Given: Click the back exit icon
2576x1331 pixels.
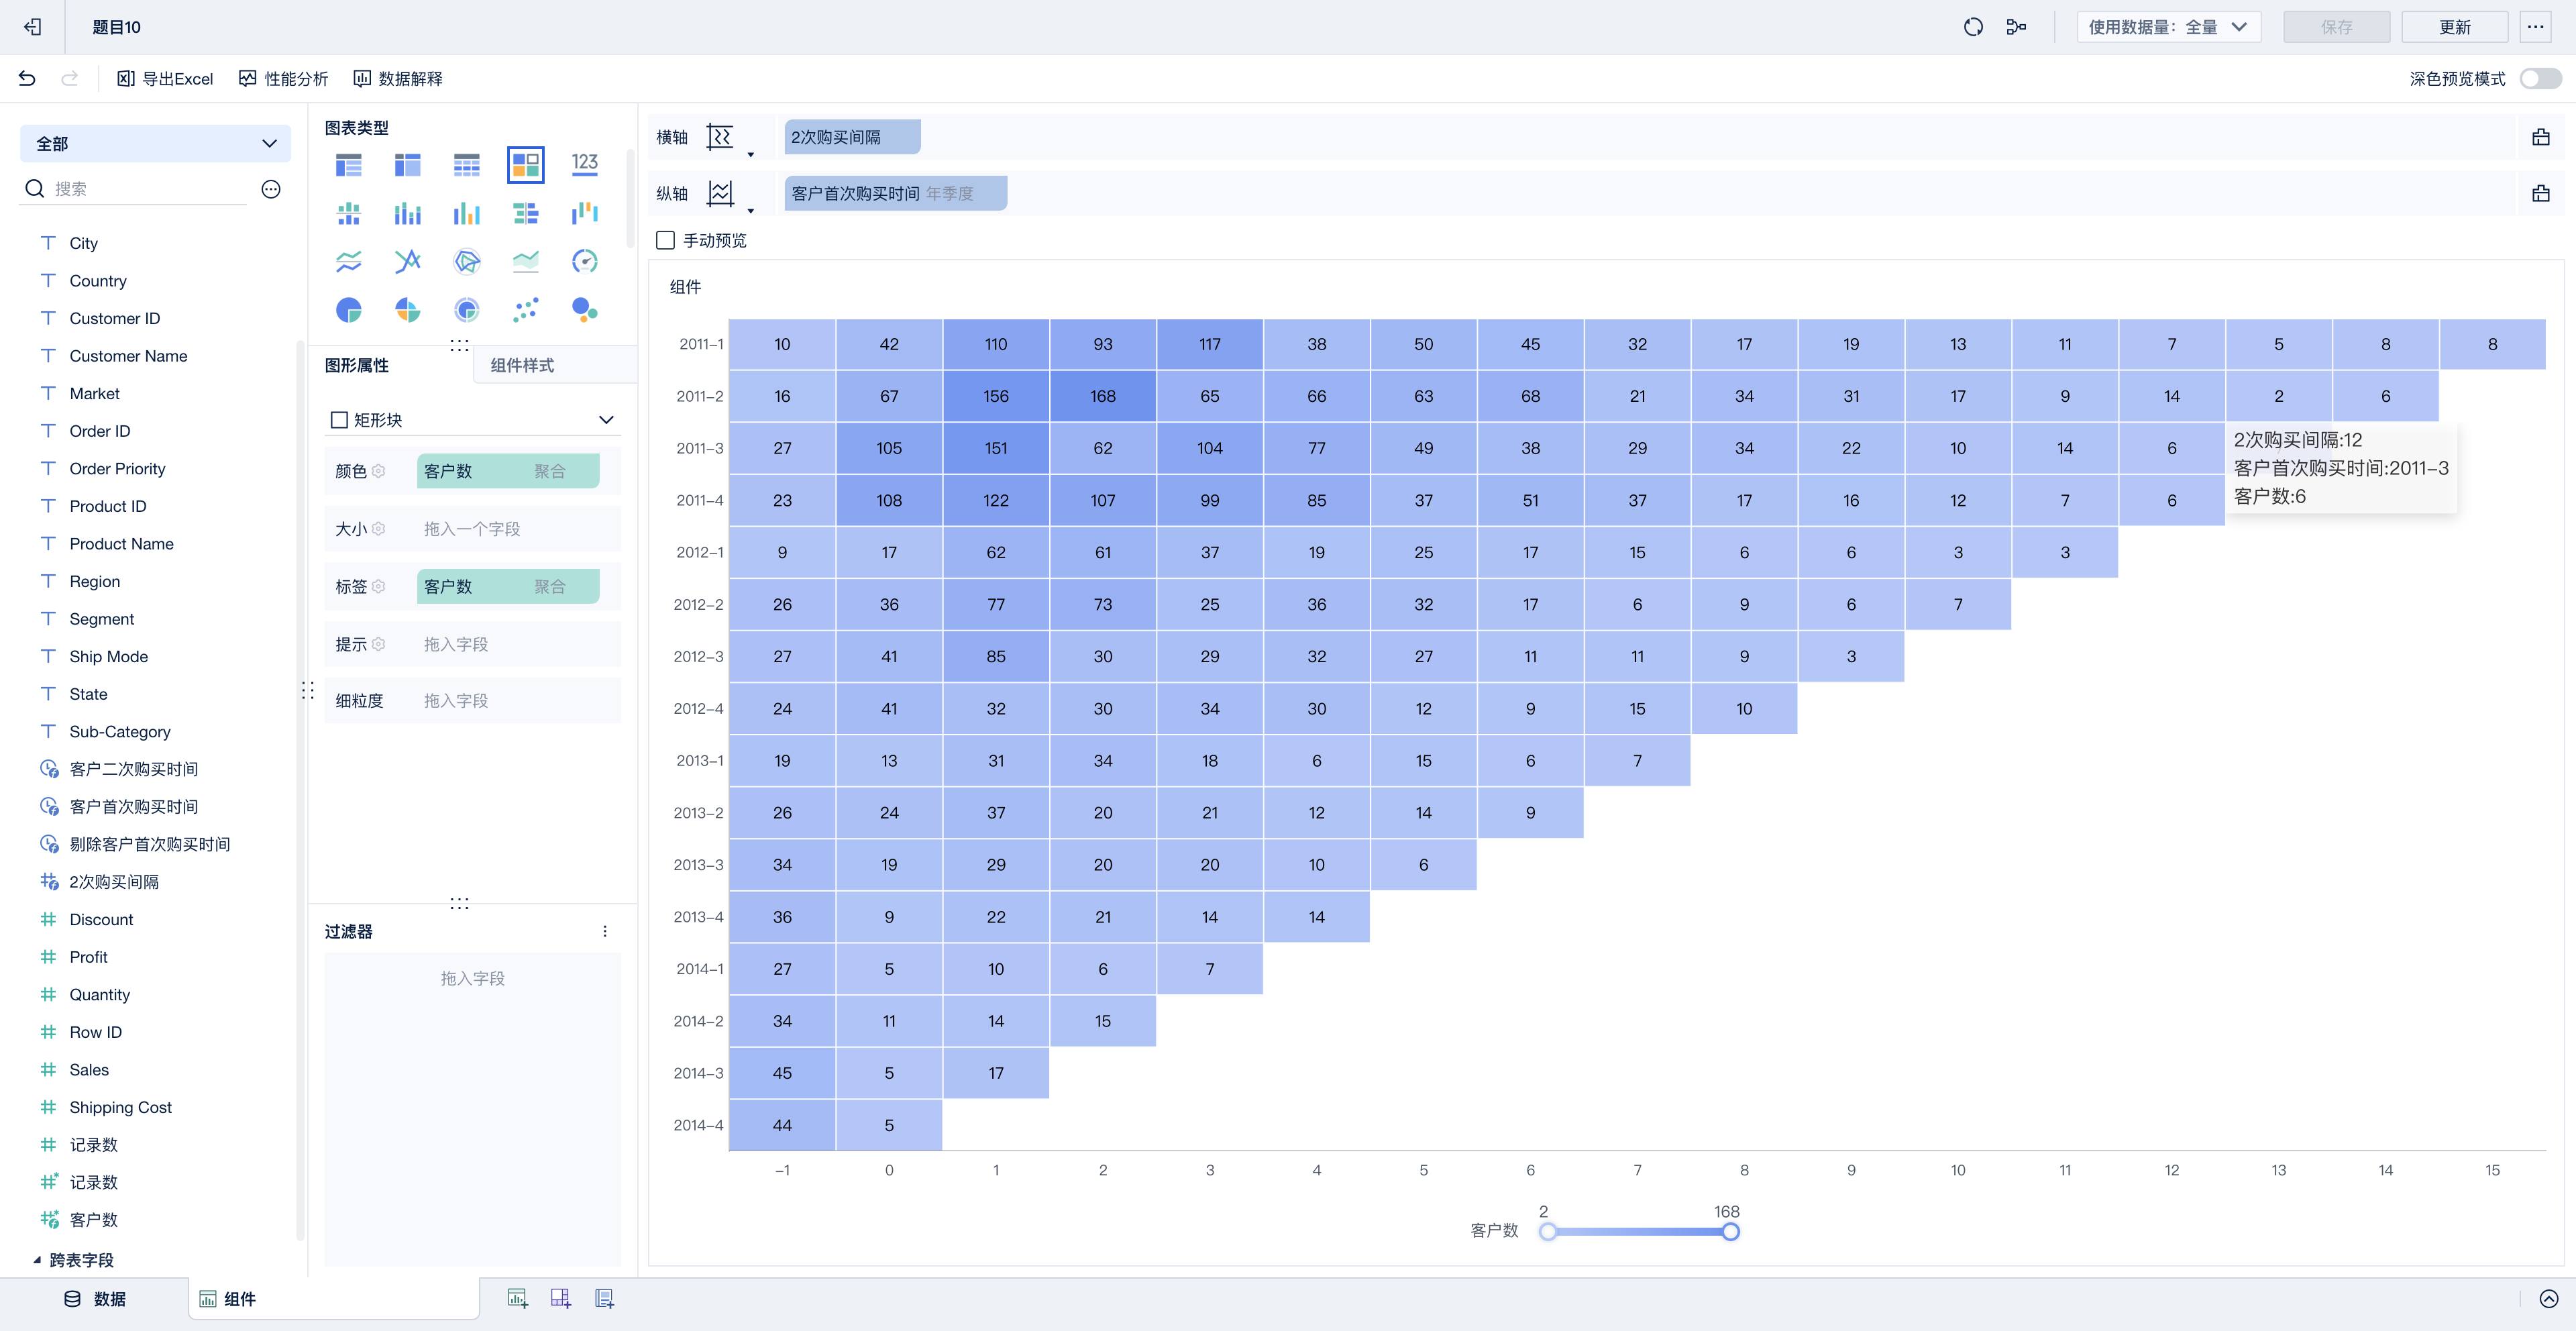Looking at the screenshot, I should (33, 27).
